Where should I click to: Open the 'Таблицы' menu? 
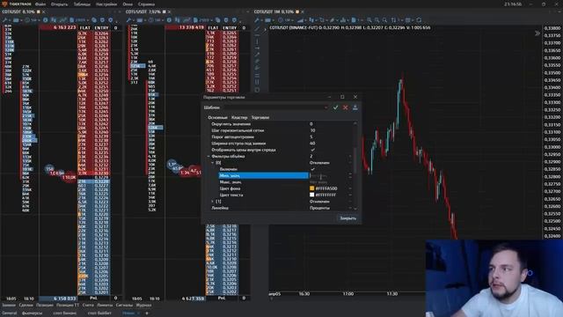click(82, 4)
